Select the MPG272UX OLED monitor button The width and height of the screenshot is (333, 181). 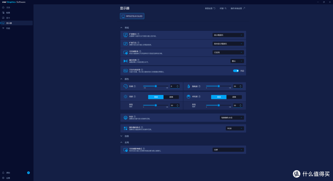click(x=132, y=16)
